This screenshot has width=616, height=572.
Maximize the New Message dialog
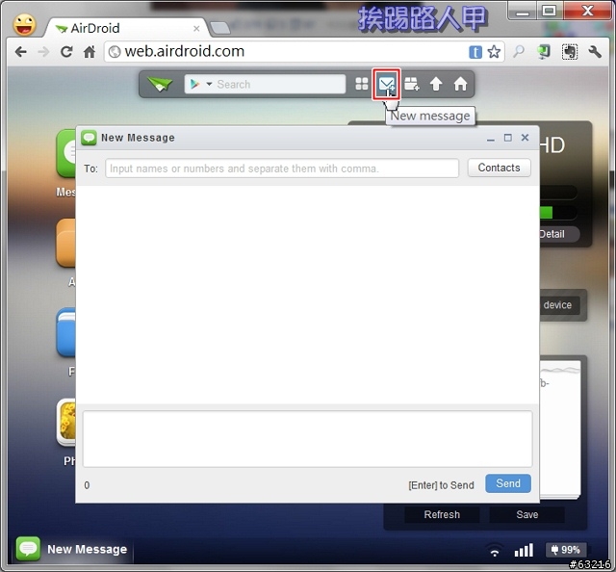tap(507, 138)
